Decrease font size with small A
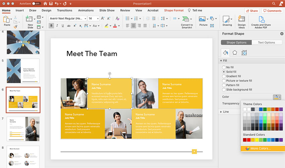Viewport: 285px width, 168px height. coord(109,18)
